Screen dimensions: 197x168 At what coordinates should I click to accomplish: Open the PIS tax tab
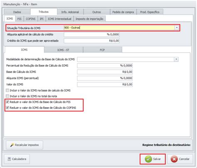coord(20,19)
